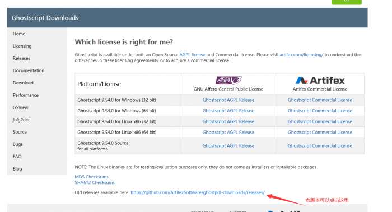Image resolution: width=392 pixels, height=212 pixels.
Task: Select 'Ghostscript 9.54.0 for Windows (64 bit)' text
Action: (x=116, y=111)
